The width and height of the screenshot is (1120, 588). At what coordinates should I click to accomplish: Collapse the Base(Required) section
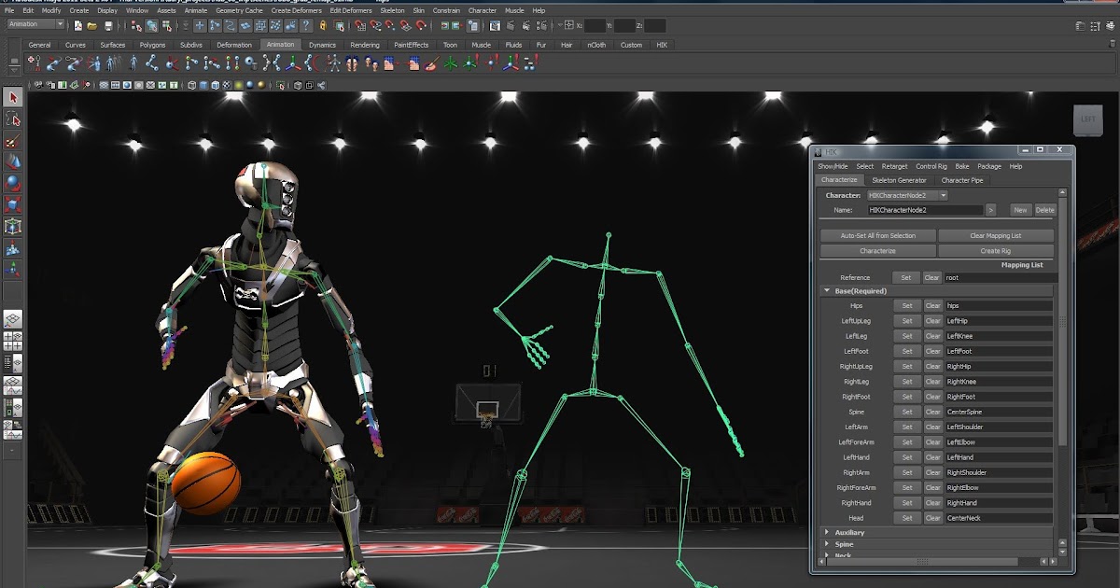(x=826, y=291)
